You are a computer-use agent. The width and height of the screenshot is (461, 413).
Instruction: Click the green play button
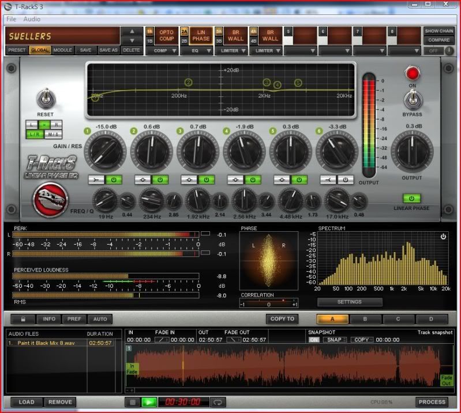point(149,402)
